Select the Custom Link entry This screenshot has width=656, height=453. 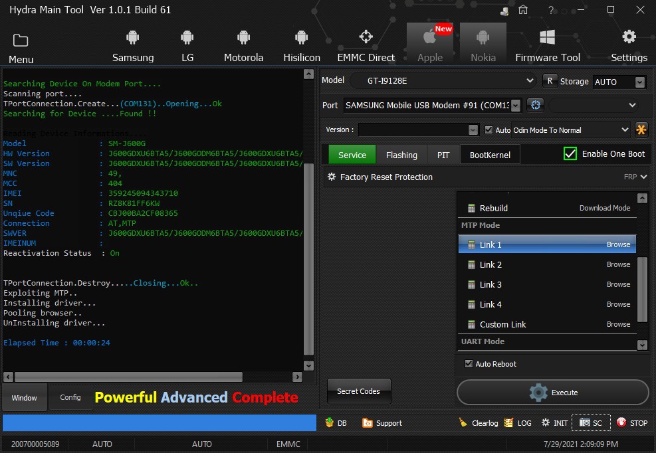[547, 324]
